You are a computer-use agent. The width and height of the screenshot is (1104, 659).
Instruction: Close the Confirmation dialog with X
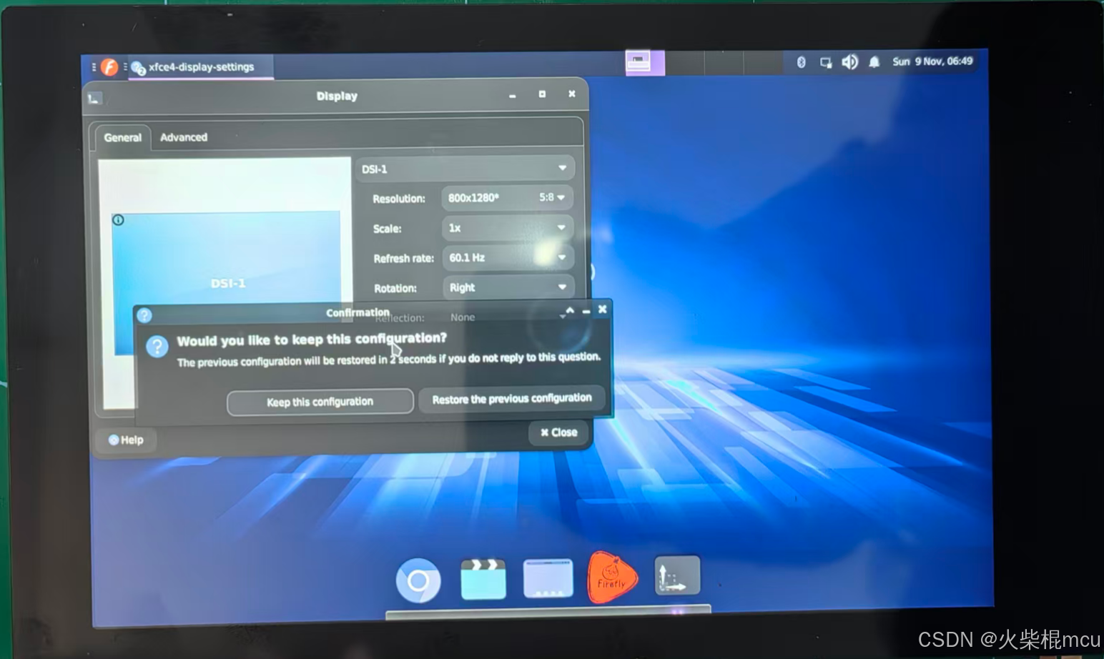(x=602, y=309)
